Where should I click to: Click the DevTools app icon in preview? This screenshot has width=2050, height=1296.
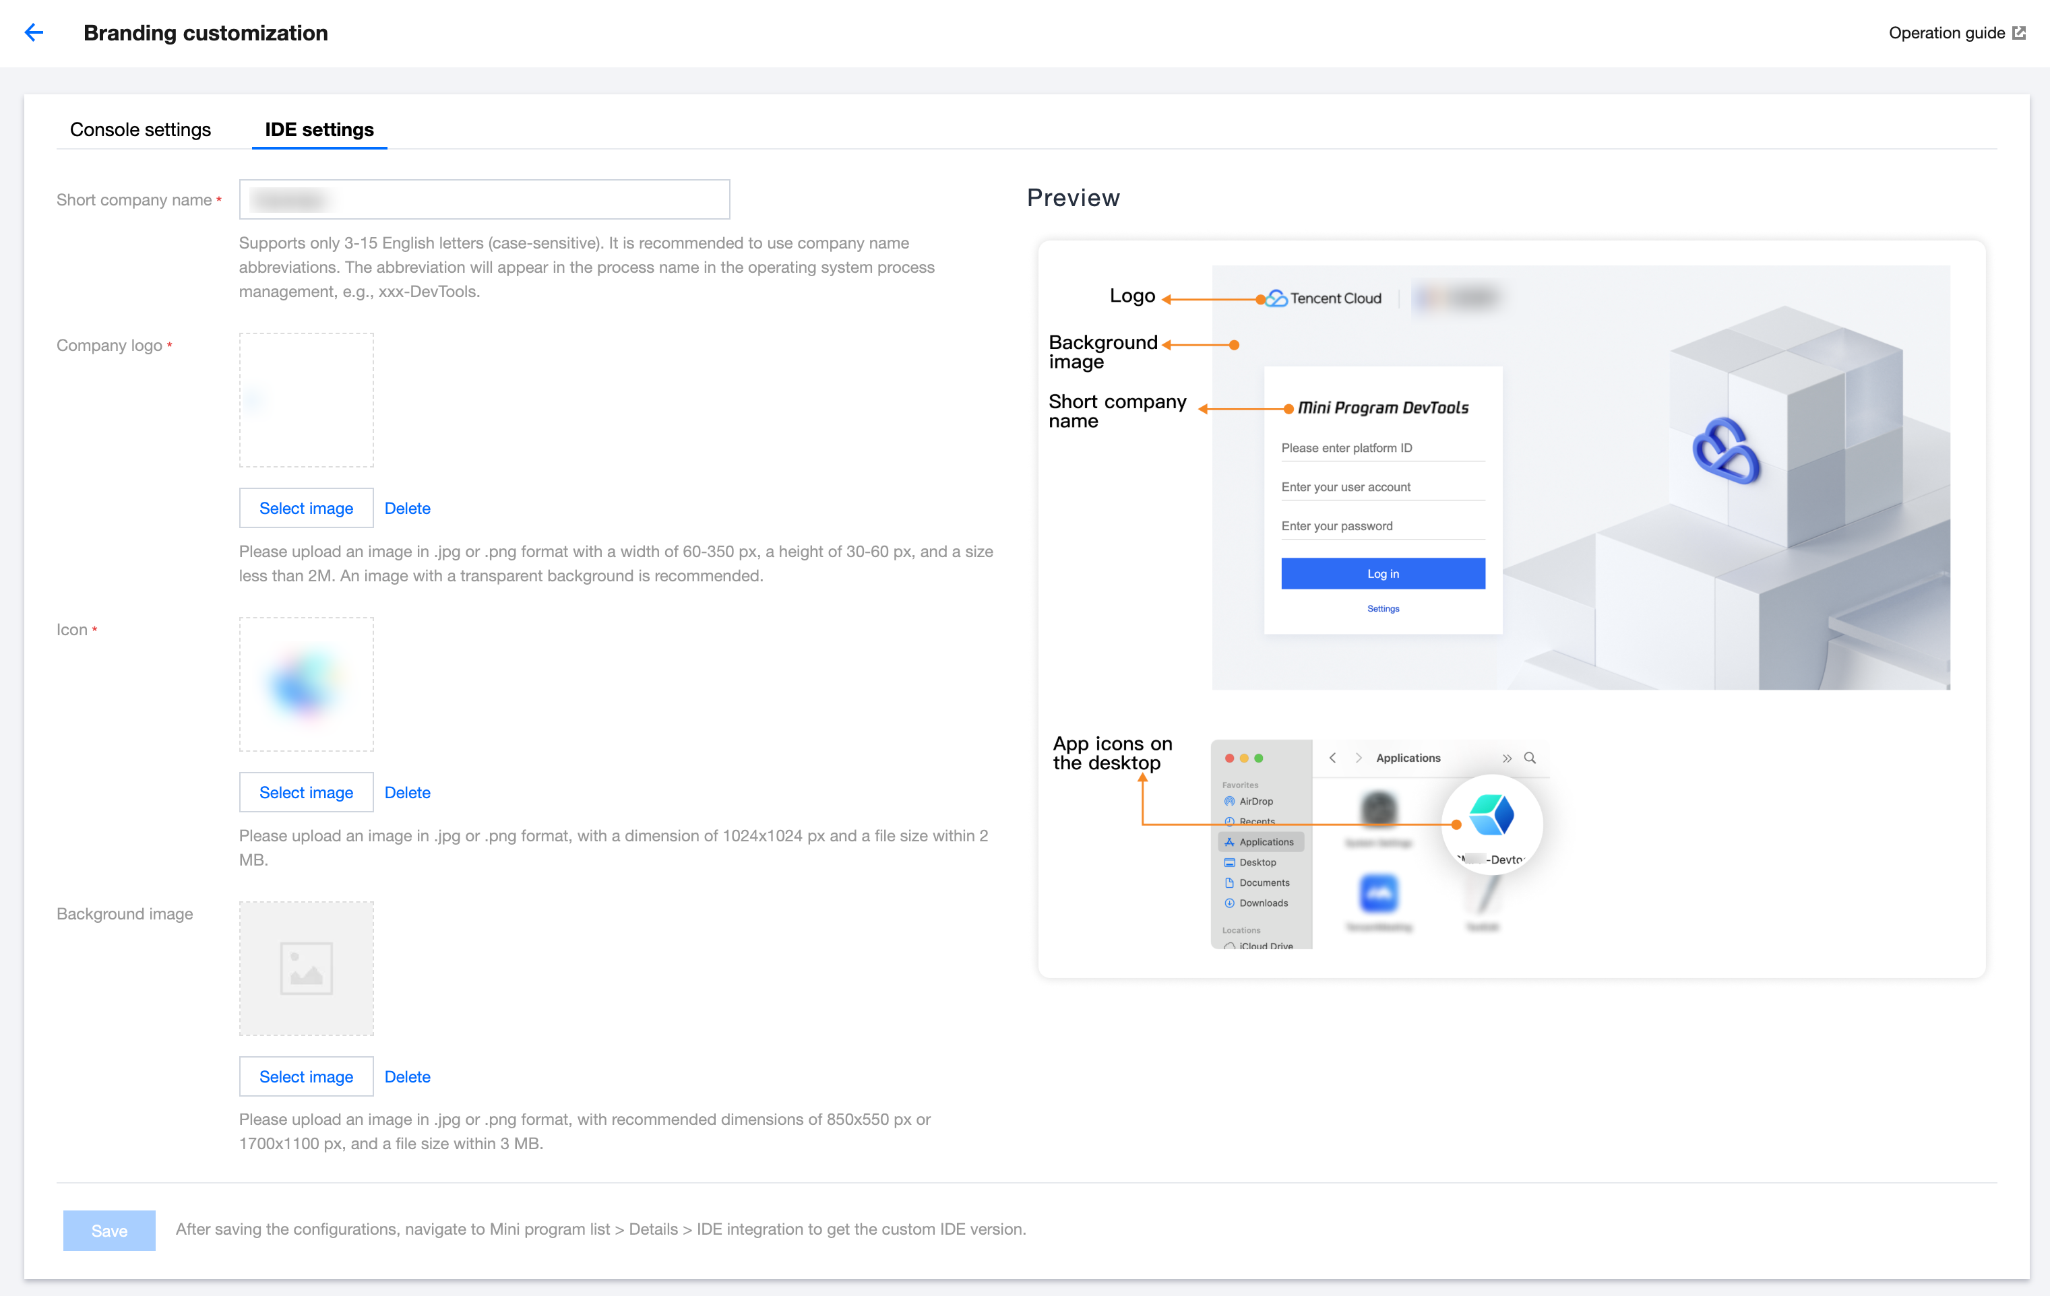(1491, 815)
